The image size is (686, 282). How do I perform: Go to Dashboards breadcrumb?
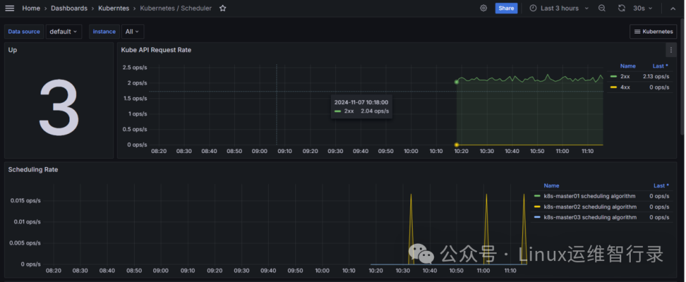coord(69,8)
